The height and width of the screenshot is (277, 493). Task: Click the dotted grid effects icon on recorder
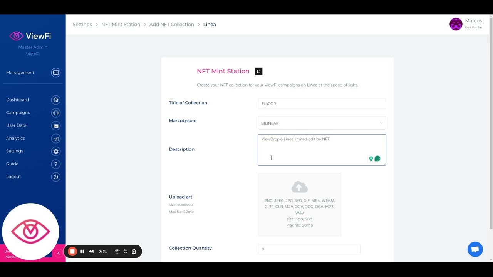[x=117, y=251]
